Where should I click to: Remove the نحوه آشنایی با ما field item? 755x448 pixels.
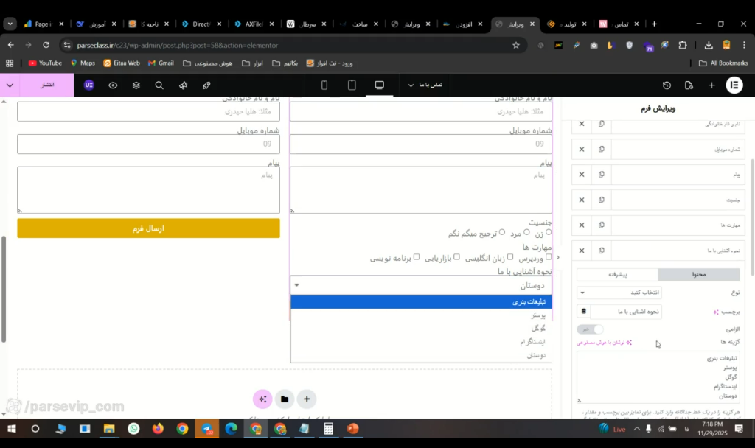tap(582, 251)
